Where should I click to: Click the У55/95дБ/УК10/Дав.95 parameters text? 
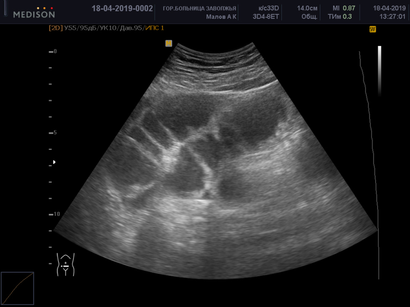104,28
